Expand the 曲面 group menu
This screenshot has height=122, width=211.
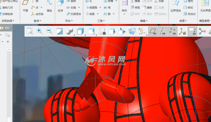[x=183, y=21]
